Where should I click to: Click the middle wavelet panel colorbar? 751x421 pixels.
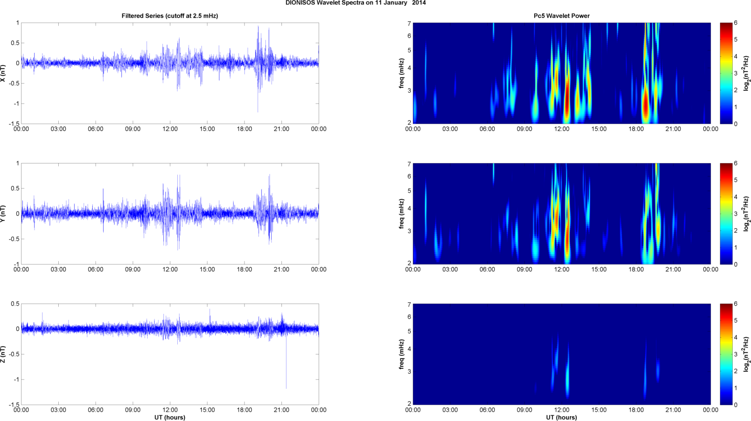726,214
